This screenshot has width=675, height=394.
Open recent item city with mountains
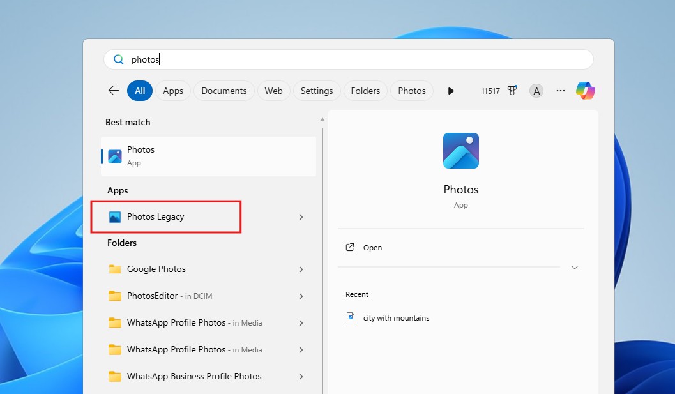pyautogui.click(x=395, y=317)
